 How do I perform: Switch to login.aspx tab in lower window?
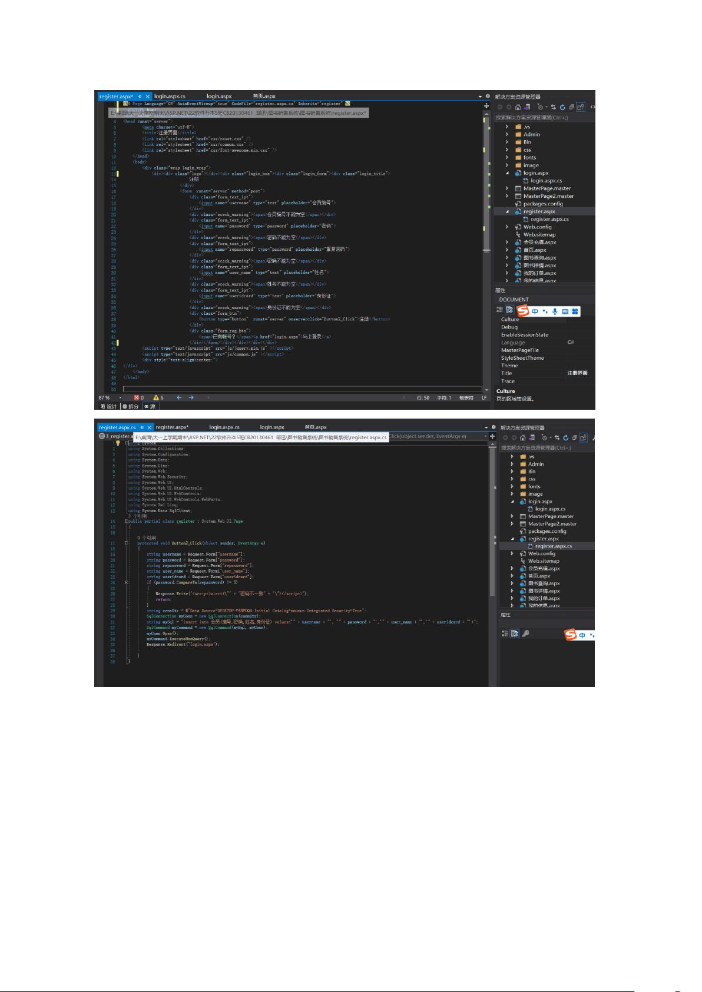click(x=272, y=427)
